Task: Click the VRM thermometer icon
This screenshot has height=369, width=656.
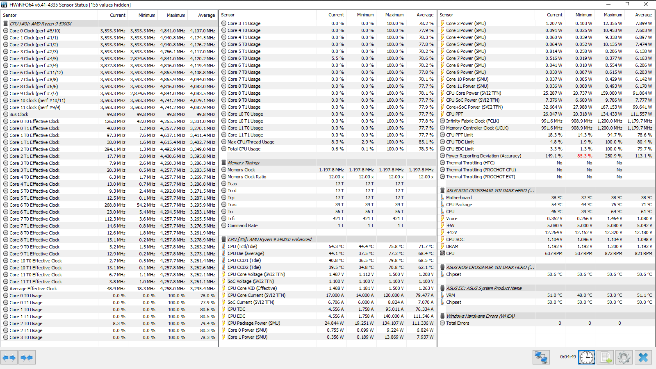Action: coord(442,295)
